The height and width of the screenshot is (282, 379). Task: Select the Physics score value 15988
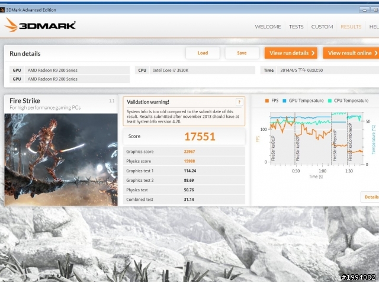(x=189, y=161)
